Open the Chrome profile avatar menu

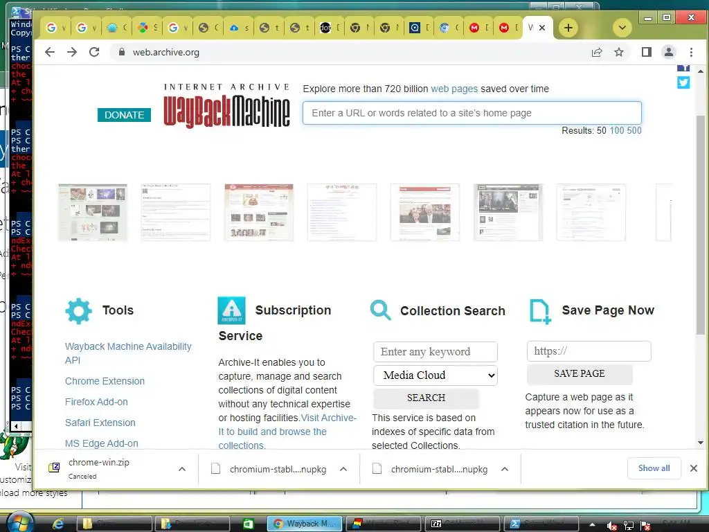669,52
